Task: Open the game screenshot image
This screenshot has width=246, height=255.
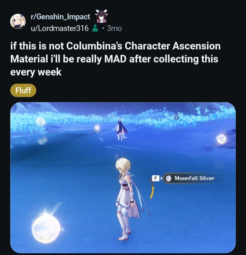Action: [123, 177]
